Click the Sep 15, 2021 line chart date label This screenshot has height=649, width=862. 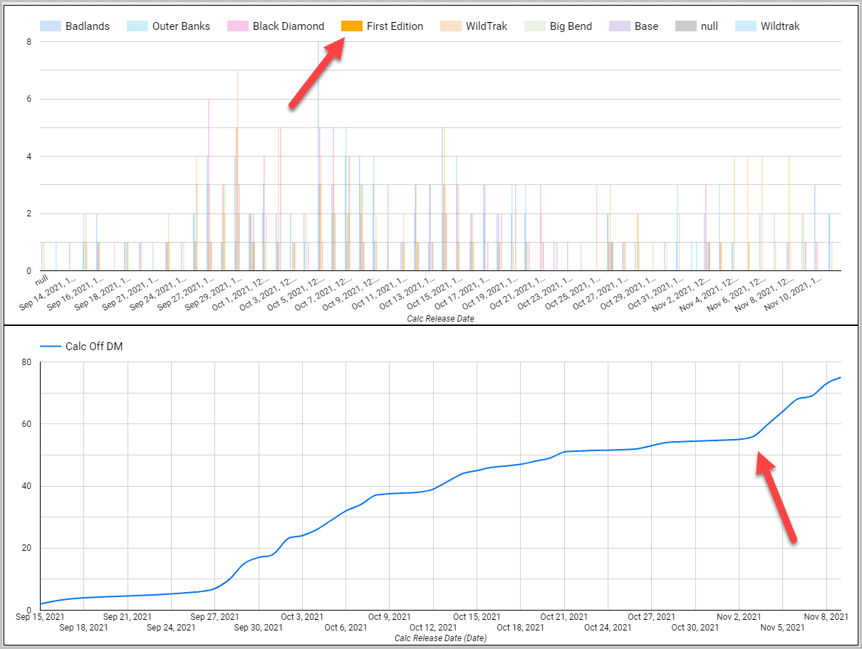40,617
